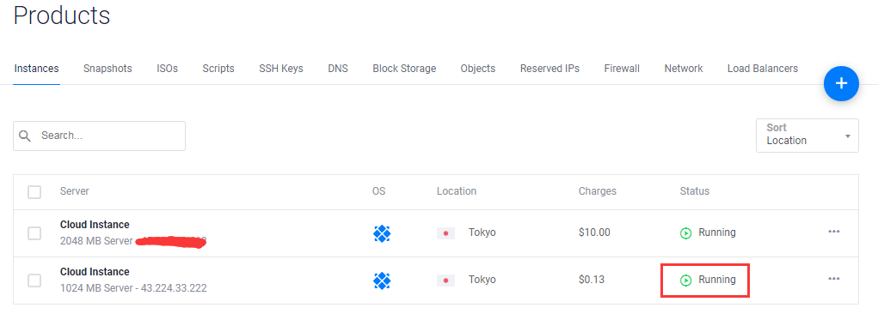Click the Japan flag of the 2048 MB server
This screenshot has width=878, height=326.
pos(445,233)
